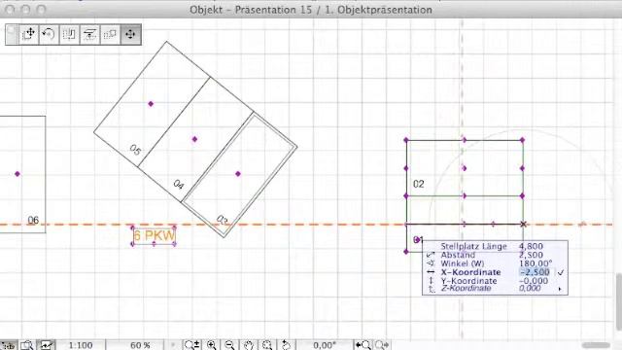Grab the pet palette drag handle
This screenshot has height=350, width=622.
(x=12, y=35)
